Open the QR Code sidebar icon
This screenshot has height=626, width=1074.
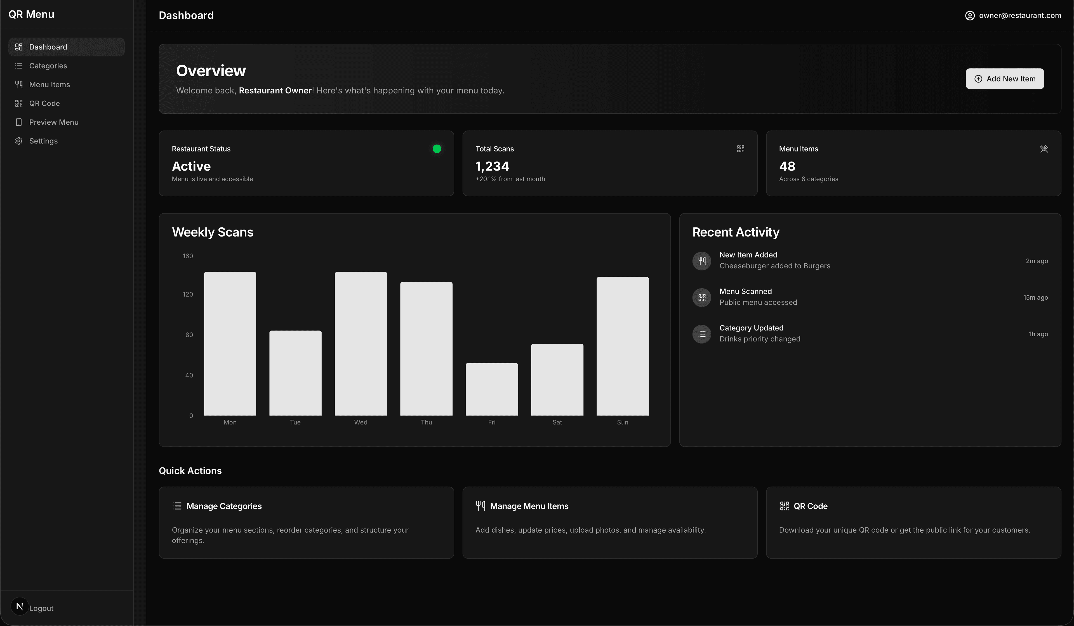pos(19,103)
